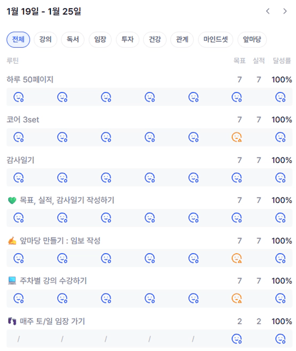The image size is (296, 351).
Task: Toggle the first empty slash cell in 임장 가기 row
Action: [19, 338]
